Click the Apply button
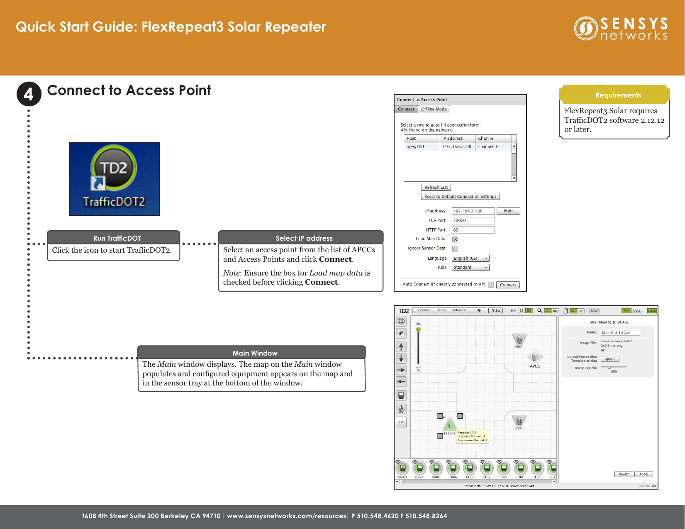 (x=644, y=474)
